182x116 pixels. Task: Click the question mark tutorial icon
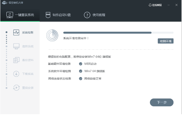tap(87, 15)
